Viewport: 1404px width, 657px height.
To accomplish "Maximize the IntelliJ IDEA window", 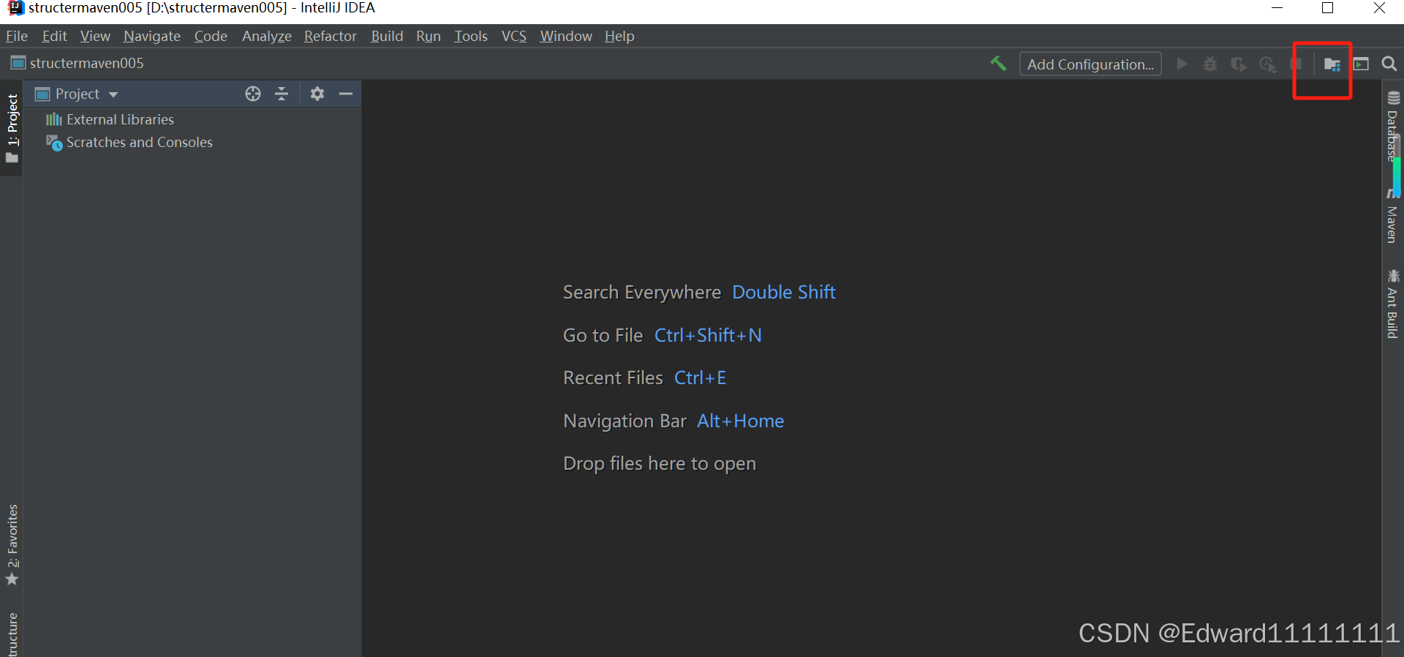I will click(x=1328, y=8).
